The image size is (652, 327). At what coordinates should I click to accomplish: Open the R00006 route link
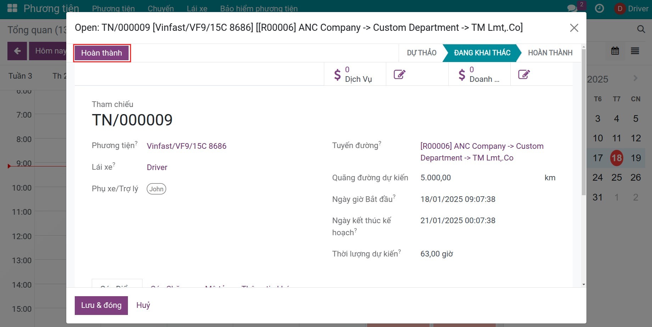(482, 152)
